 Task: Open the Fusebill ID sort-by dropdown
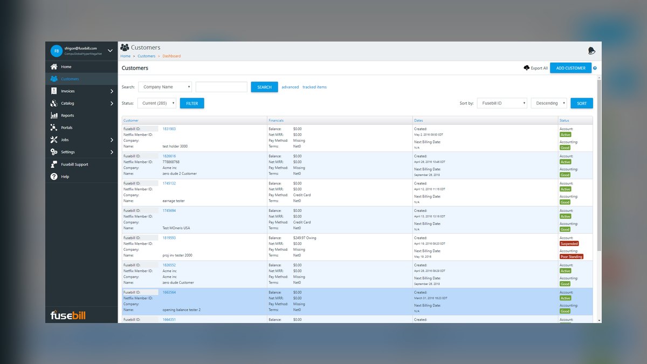tap(502, 103)
